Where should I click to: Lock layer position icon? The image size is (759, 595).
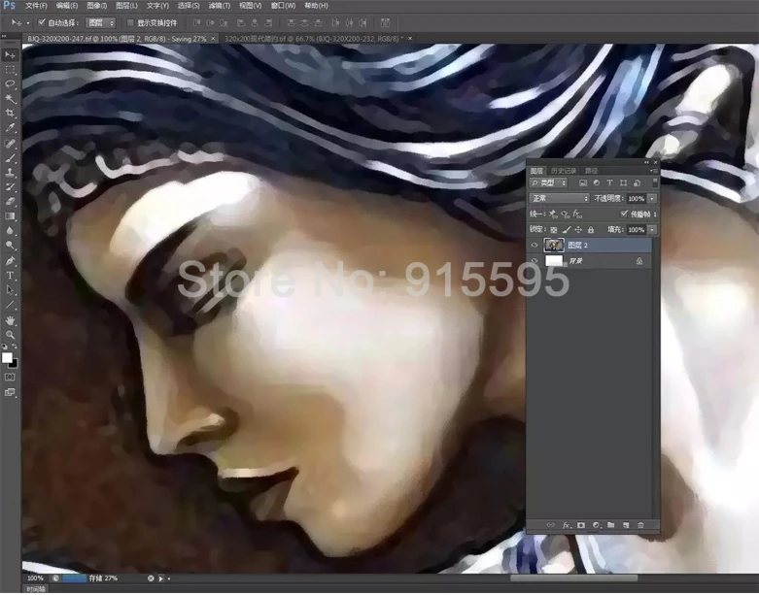(578, 230)
